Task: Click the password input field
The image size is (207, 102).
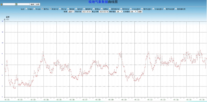Action: click(x=23, y=4)
